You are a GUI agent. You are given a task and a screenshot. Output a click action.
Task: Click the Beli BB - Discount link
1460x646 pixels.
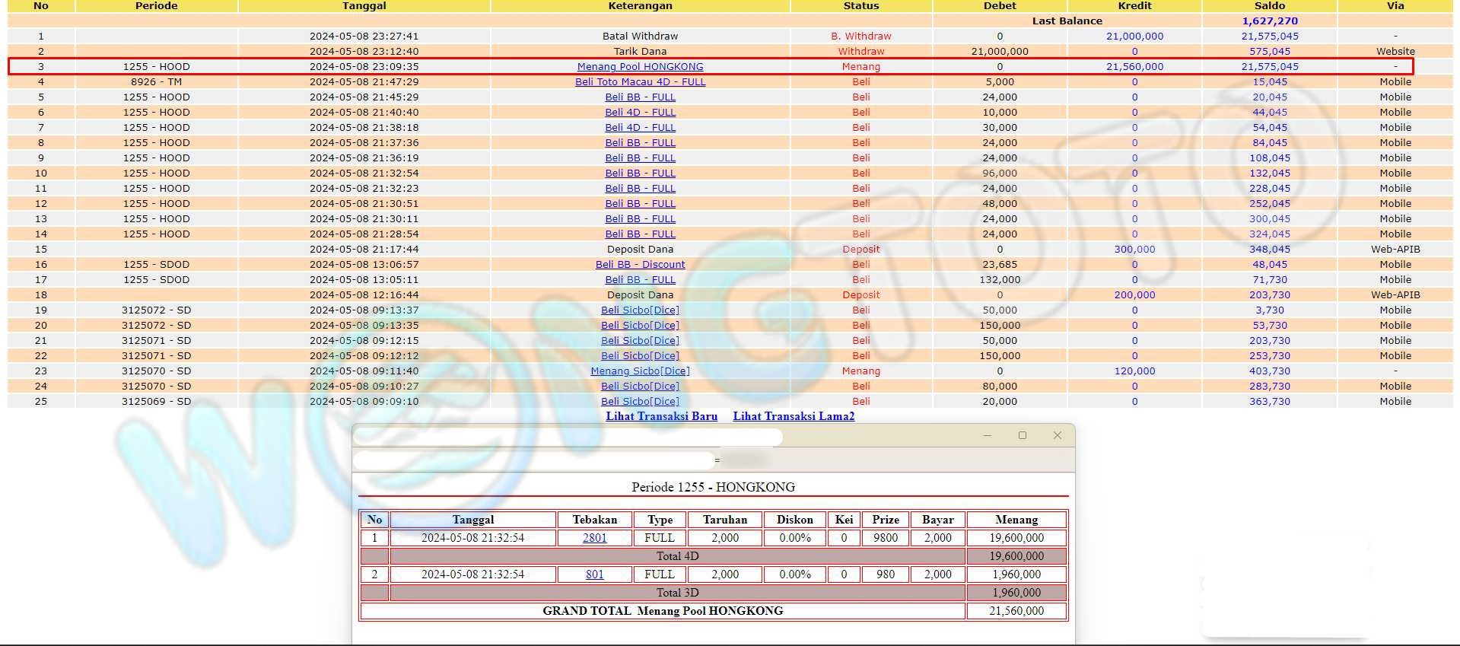(640, 265)
